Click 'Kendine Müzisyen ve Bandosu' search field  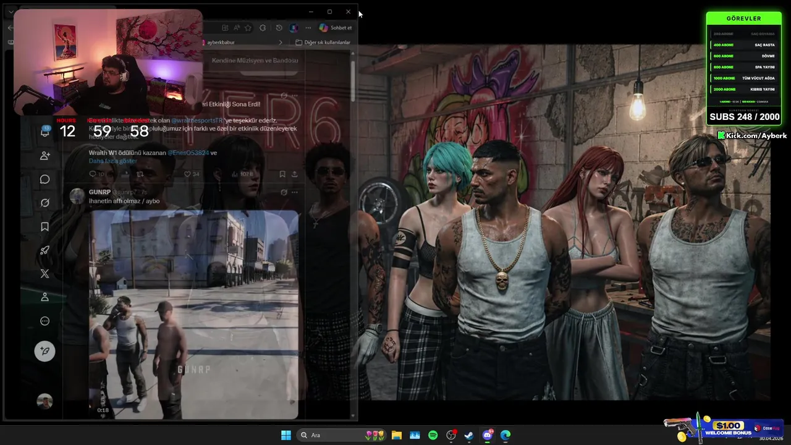(255, 61)
